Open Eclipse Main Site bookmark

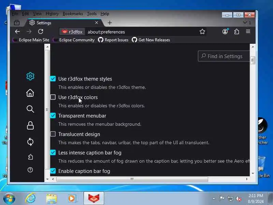click(x=31, y=40)
